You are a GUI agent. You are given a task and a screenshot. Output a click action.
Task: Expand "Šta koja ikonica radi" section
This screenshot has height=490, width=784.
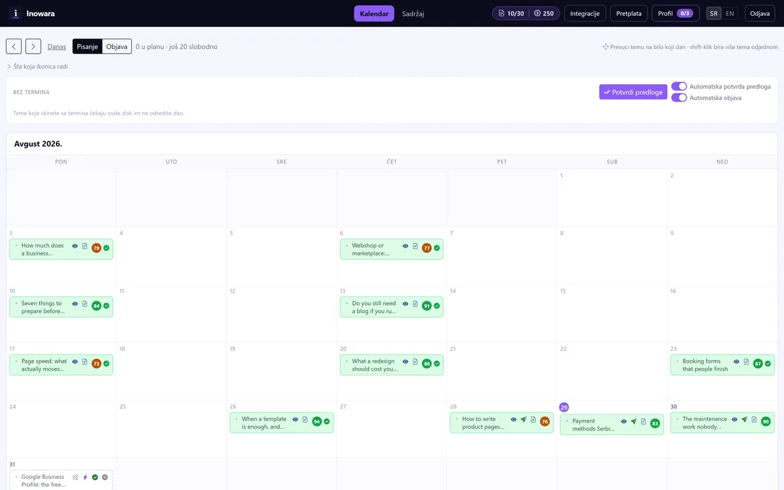(x=37, y=67)
